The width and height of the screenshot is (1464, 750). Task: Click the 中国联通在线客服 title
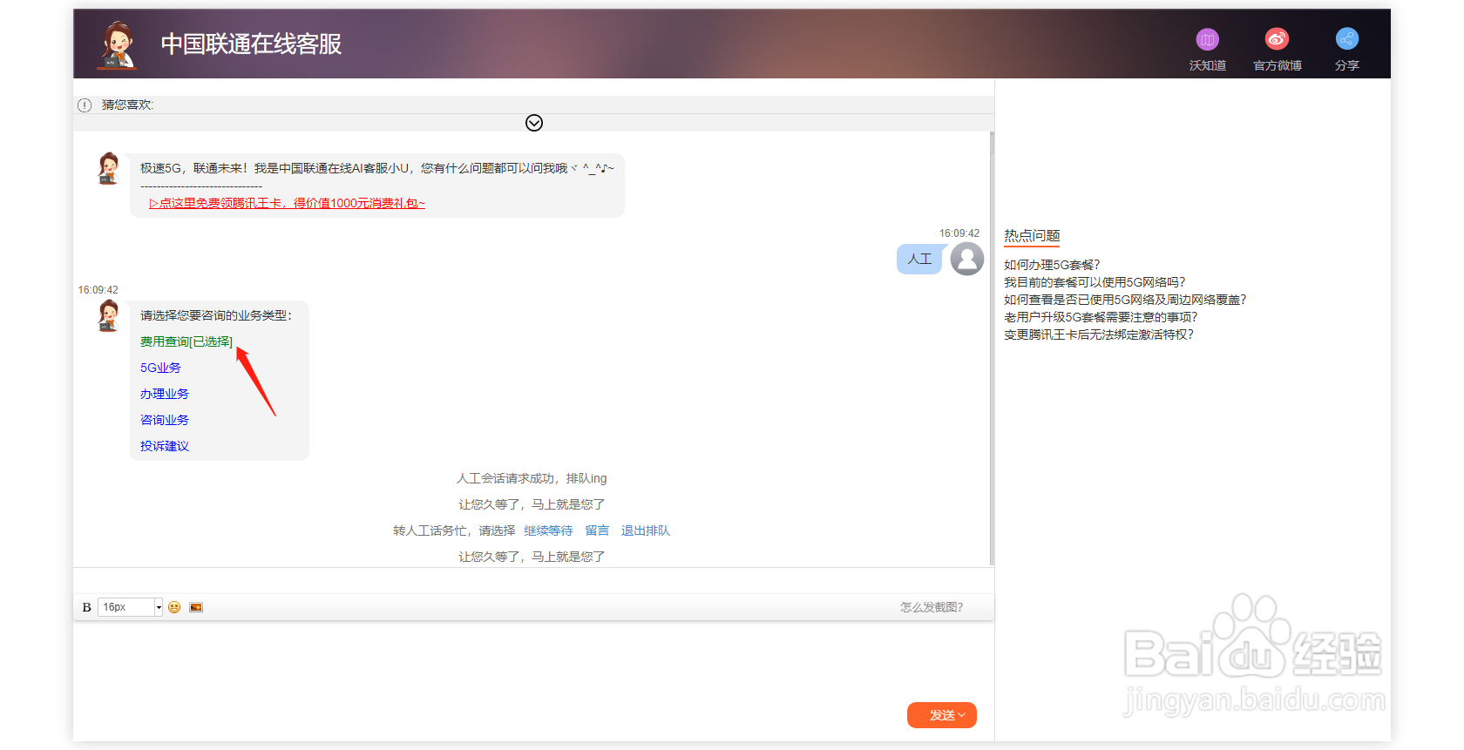pos(251,44)
